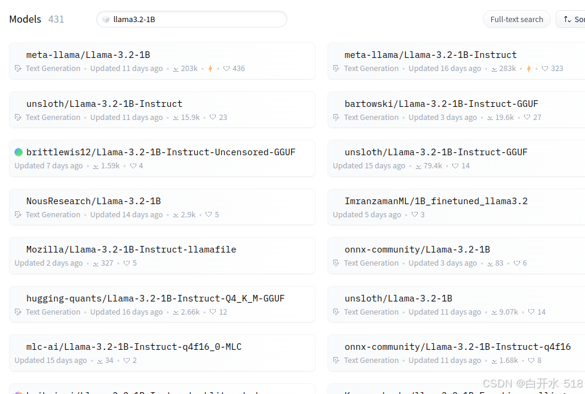This screenshot has width=585, height=394.
Task: Click Text Generation icon on onnx-community q4f16 card
Action: pyautogui.click(x=336, y=361)
